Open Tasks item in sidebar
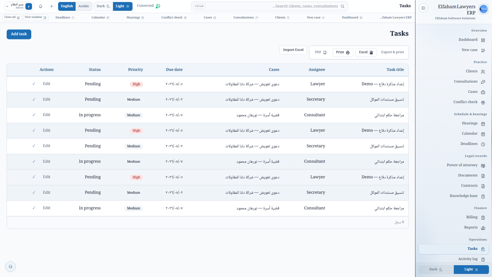 [454, 249]
